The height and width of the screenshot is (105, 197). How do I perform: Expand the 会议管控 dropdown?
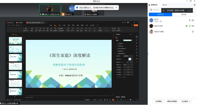pyautogui.click(x=186, y=101)
